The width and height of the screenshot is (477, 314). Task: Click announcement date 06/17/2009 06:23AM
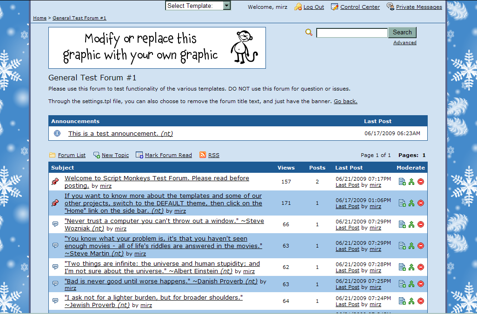pos(392,133)
